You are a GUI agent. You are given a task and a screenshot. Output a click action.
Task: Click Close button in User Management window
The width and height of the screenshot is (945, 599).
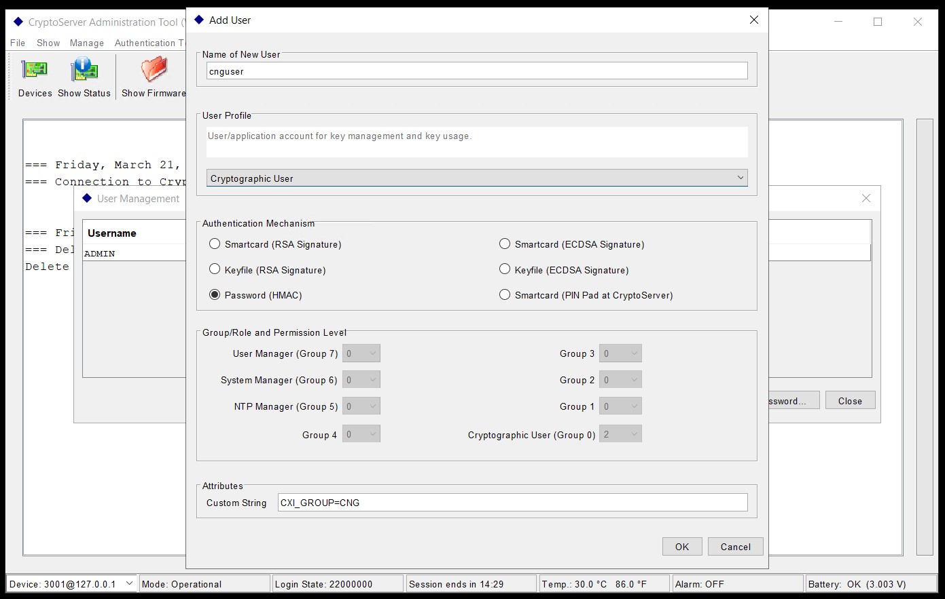pos(850,401)
